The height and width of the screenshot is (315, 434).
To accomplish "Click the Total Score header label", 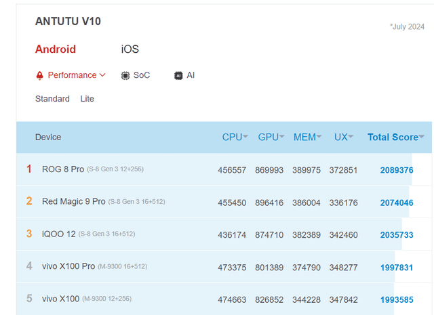I will [393, 137].
